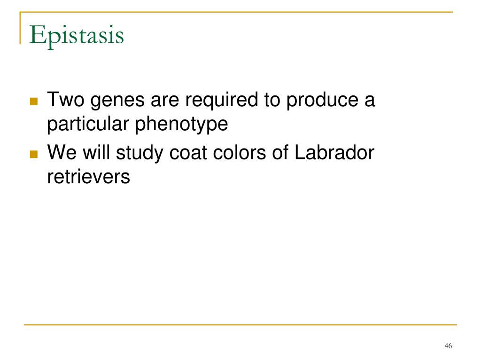The image size is (481, 361).
Task: Click the word "phenotype"
Action: pos(181,125)
